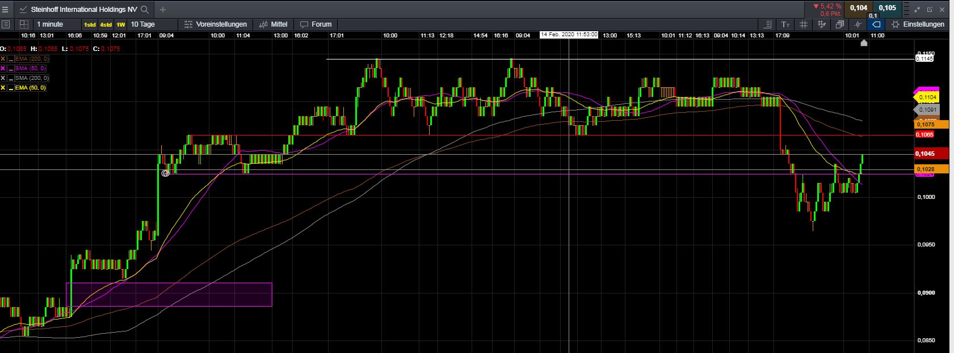Select the yellow 0,1104 EMA price label
The width and height of the screenshot is (954, 353).
[927, 97]
